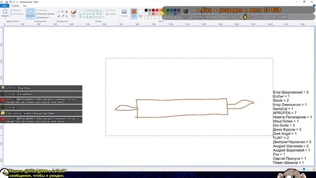
Task: Expand the Select (Выделить) dropdown arrow
Action: tap(31, 18)
